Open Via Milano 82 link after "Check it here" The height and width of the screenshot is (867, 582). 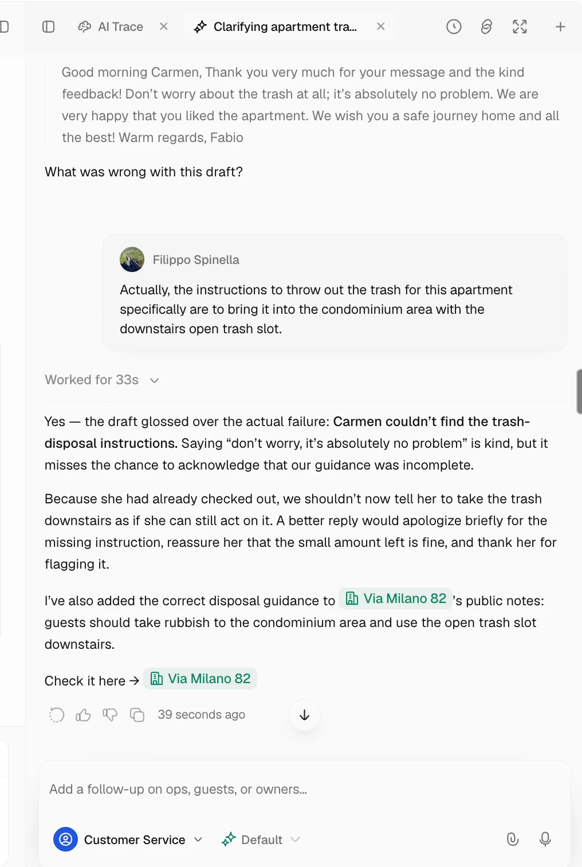(200, 679)
